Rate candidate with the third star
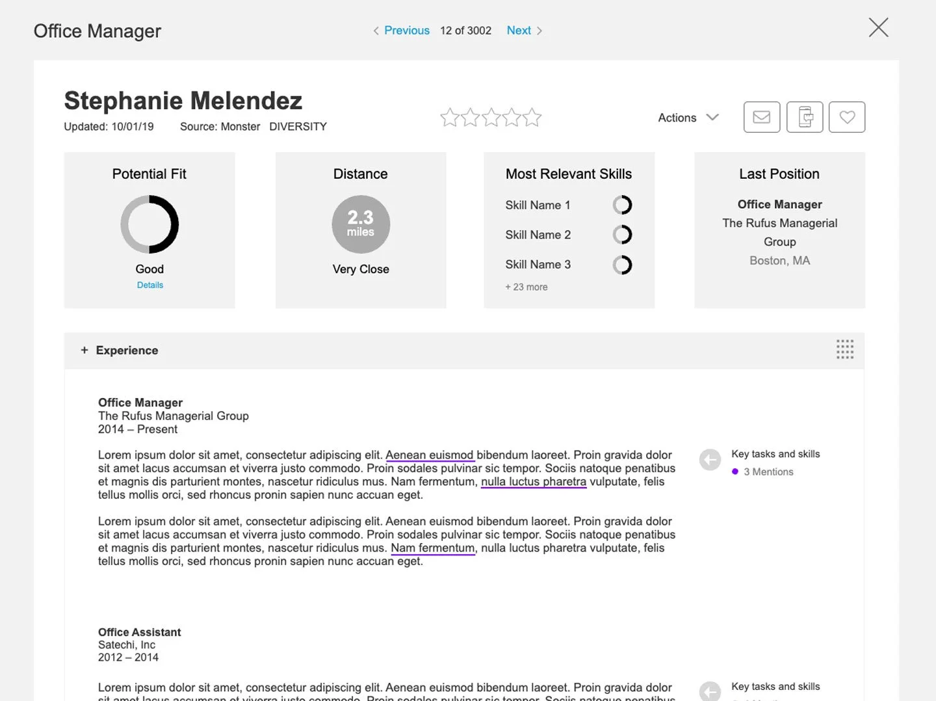The width and height of the screenshot is (936, 701). coord(491,118)
